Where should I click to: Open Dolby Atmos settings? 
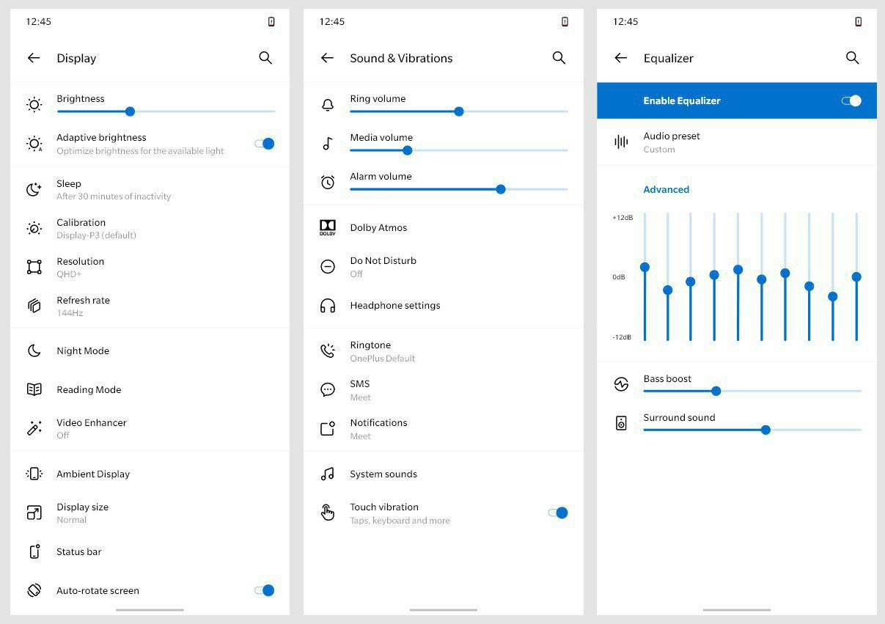pos(444,227)
